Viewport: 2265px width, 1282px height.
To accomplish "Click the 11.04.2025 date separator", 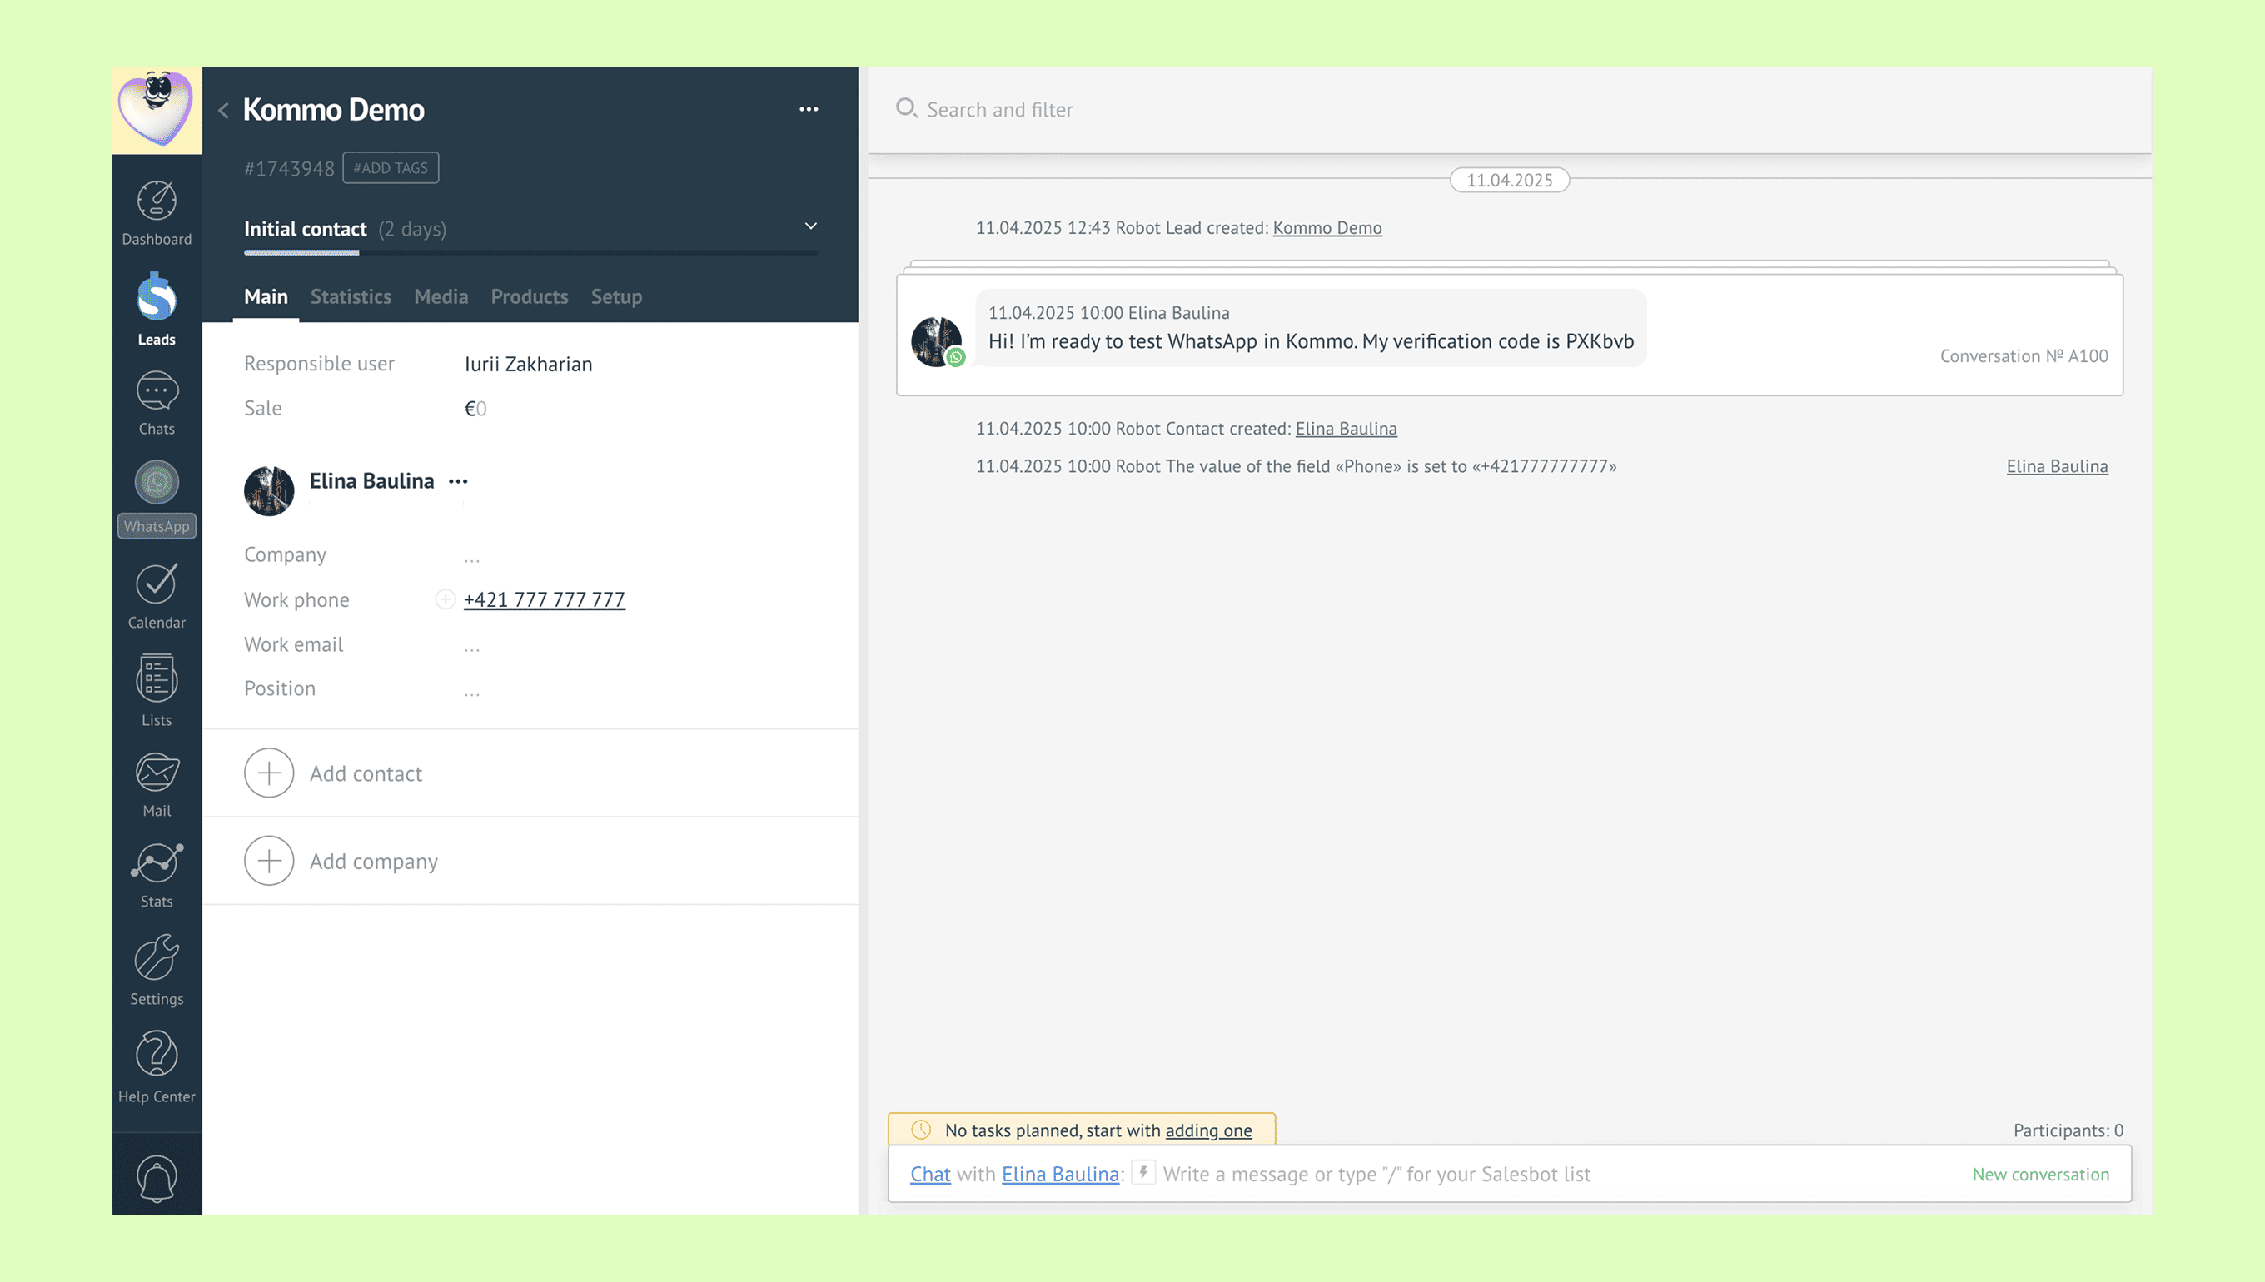I will [1510, 180].
